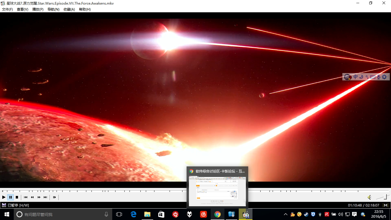Open the IME soft keyboard icon
The height and width of the screenshot is (220, 391).
point(373,77)
